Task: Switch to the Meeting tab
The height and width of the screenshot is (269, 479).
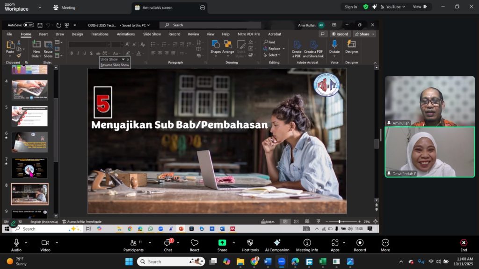Action: point(65,7)
